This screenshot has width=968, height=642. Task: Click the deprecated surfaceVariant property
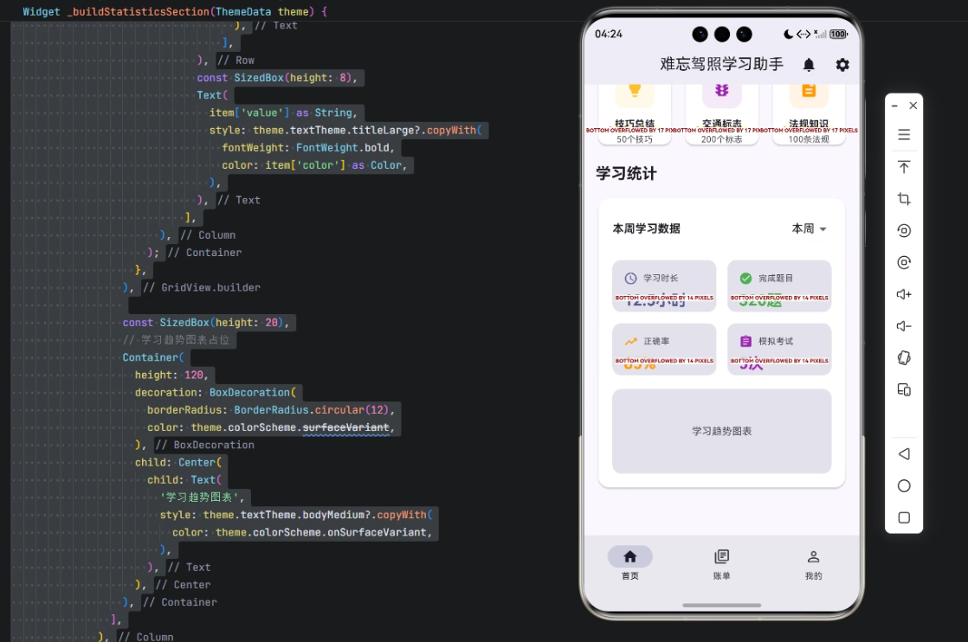[345, 427]
